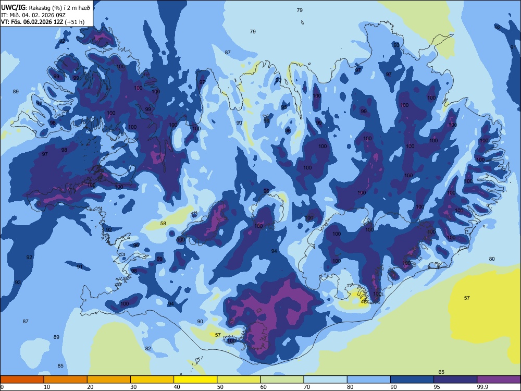Pick the dark navy 95–99.9 legend swatch
The width and height of the screenshot is (521, 391).
pyautogui.click(x=455, y=380)
